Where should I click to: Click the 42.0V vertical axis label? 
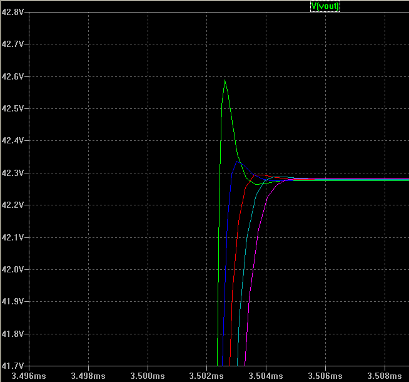[13, 269]
